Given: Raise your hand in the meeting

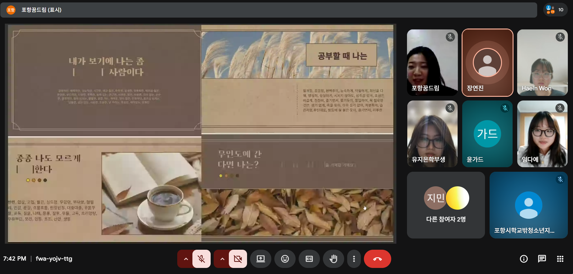Looking at the screenshot, I should [333, 259].
